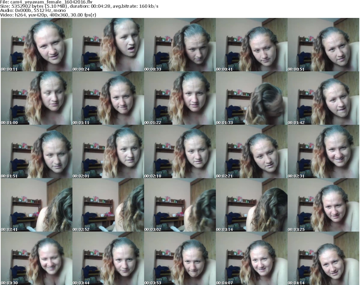This screenshot has width=360, height=285.
Task: Select the frame at 00:02:31
Action: pyautogui.click(x=323, y=152)
